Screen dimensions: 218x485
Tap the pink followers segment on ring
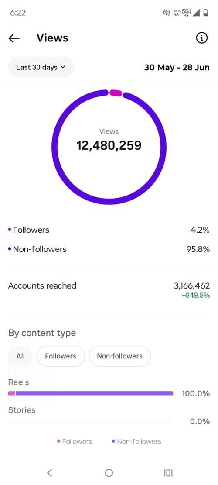point(116,93)
